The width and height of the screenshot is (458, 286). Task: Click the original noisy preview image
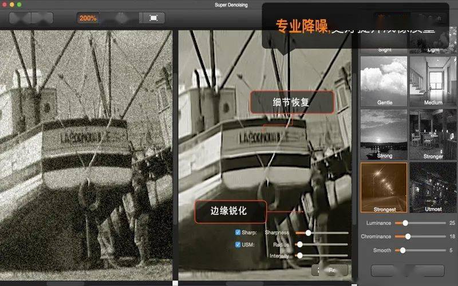click(x=86, y=155)
